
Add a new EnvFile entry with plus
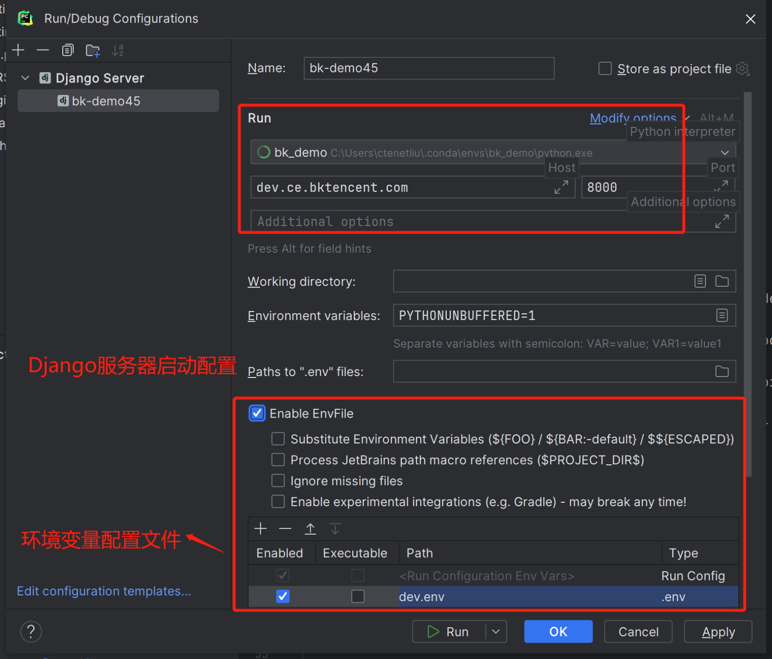261,529
